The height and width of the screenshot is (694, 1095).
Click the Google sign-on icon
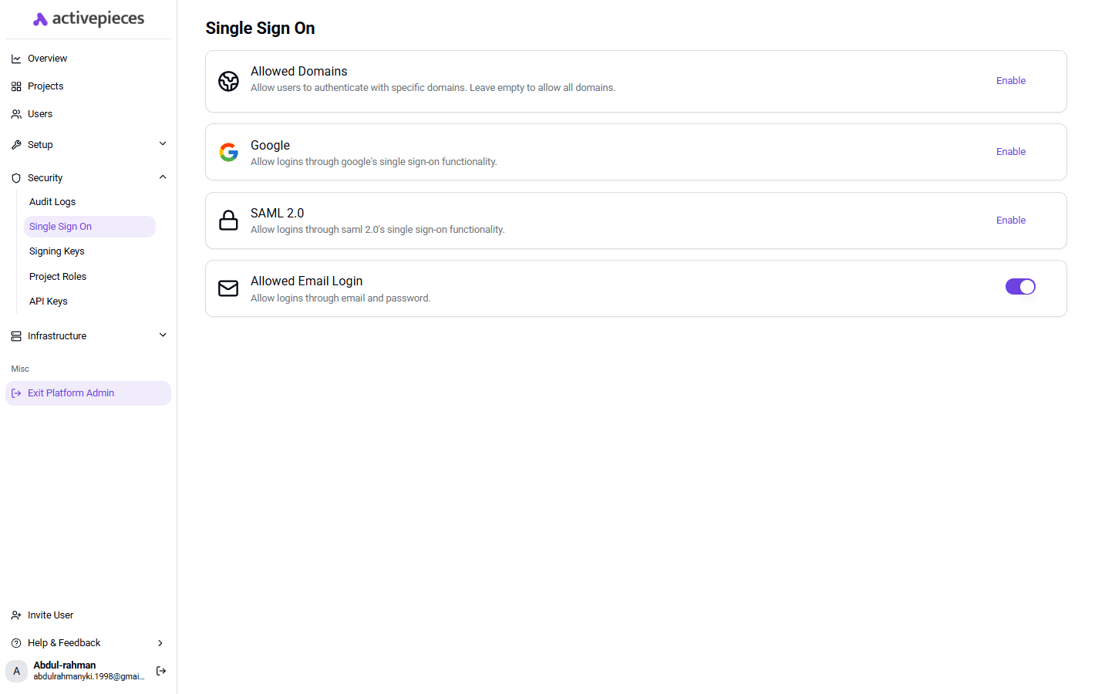[228, 152]
